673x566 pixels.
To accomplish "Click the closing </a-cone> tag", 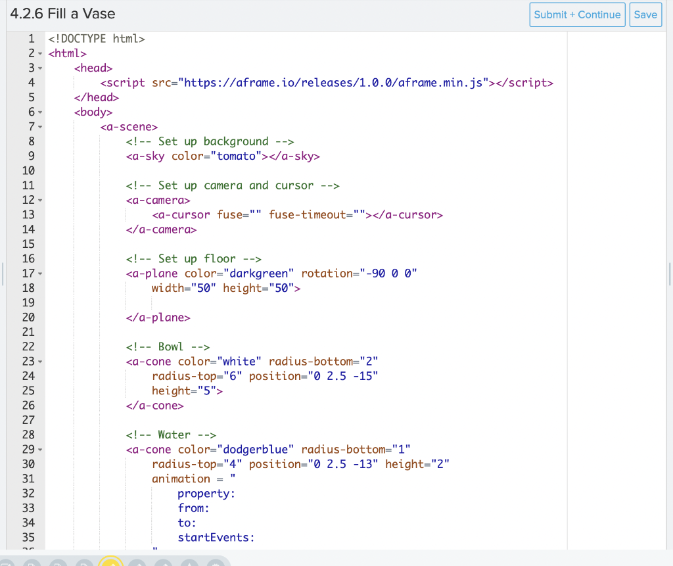I will (155, 406).
